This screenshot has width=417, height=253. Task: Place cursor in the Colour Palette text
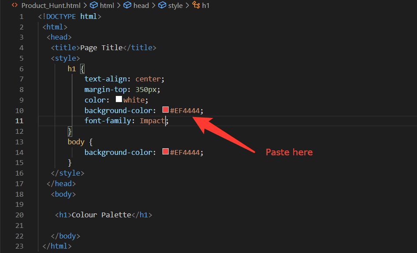pos(101,215)
